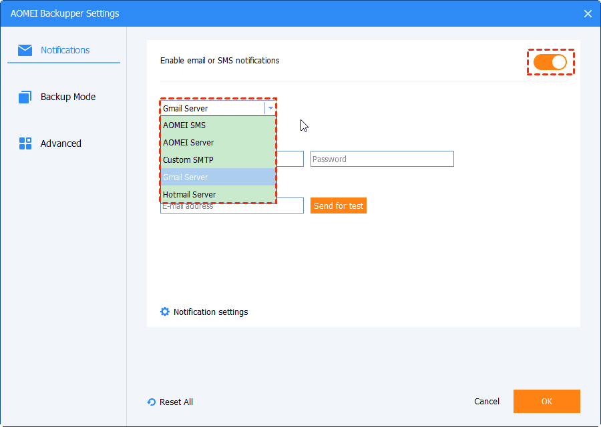The height and width of the screenshot is (427, 601).
Task: Click the Notifications envelope icon
Action: [25, 50]
